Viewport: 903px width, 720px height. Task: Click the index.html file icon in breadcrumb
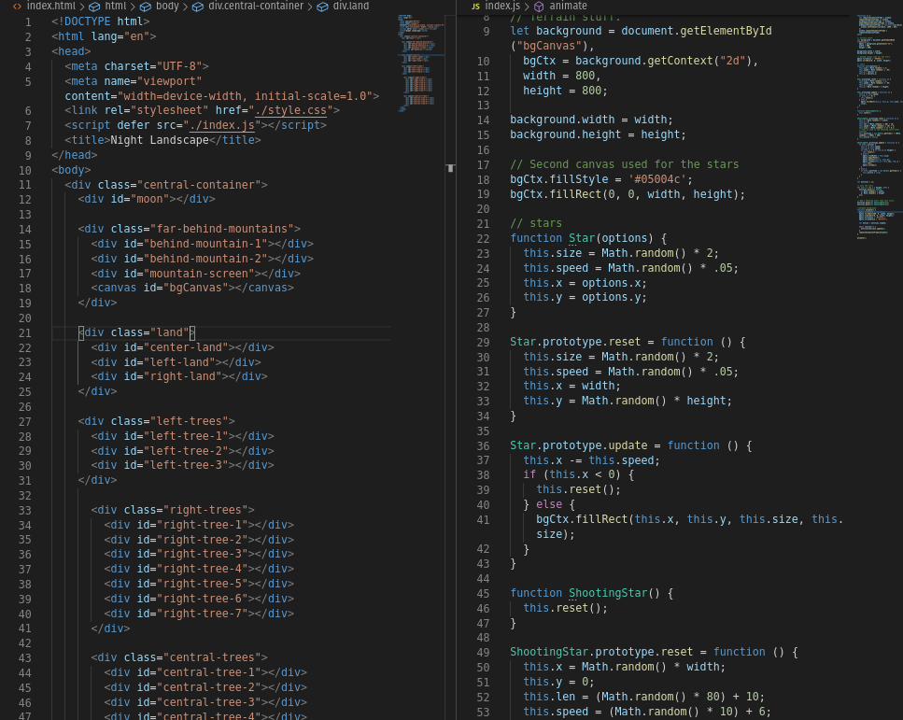click(x=18, y=7)
